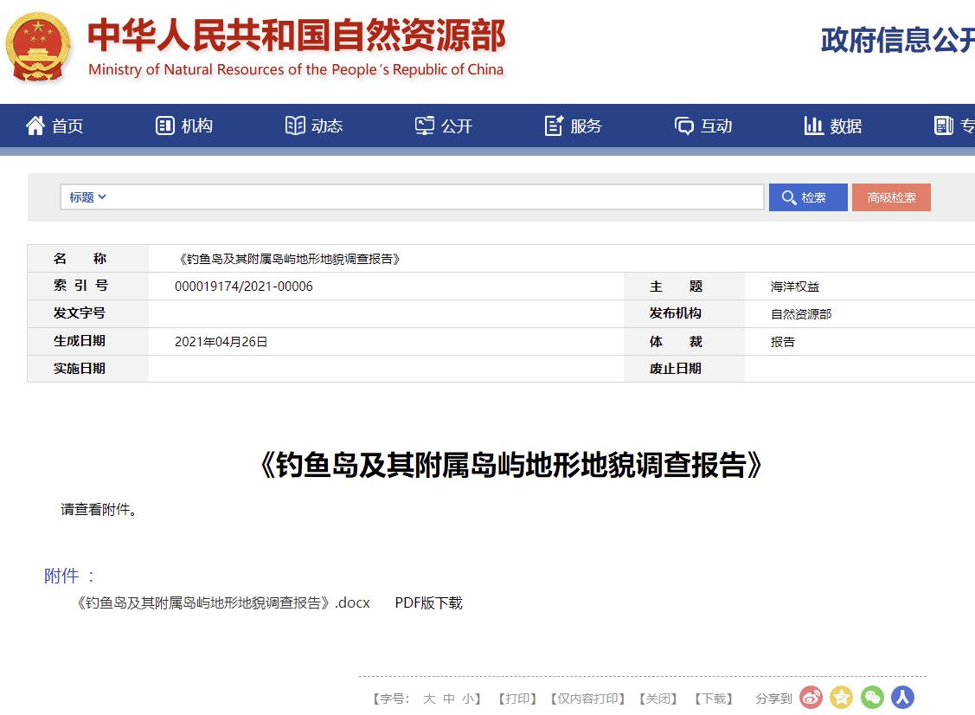Viewport: 975px width, 715px height.
Task: Click the speech-bubble icon on 互动
Action: point(683,126)
